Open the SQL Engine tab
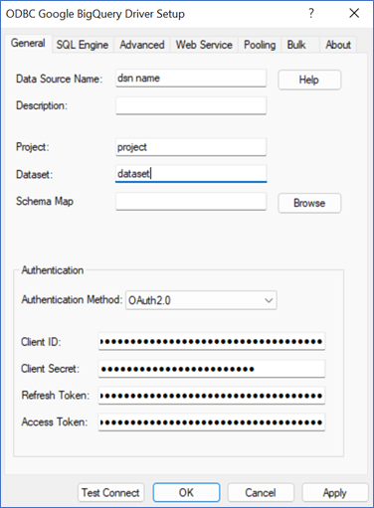This screenshot has height=508, width=374. [83, 45]
